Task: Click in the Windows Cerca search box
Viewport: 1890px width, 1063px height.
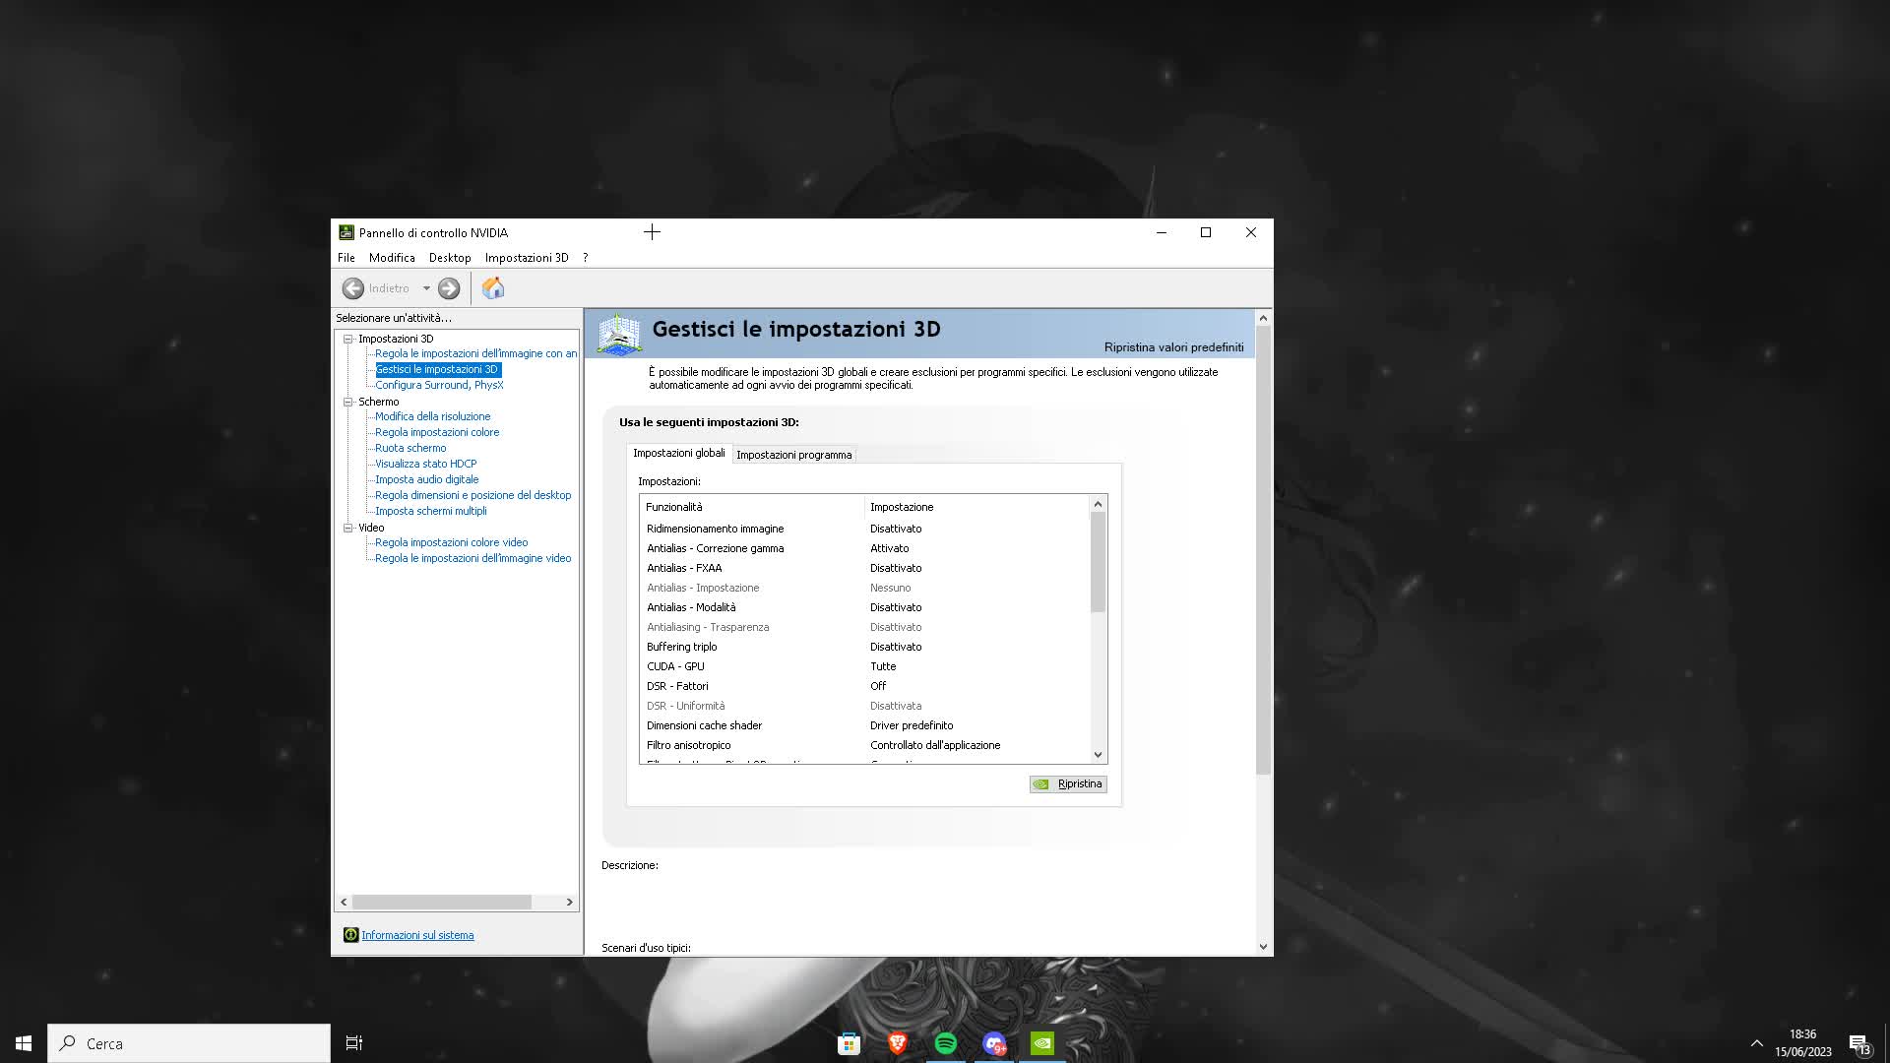Action: coord(189,1043)
